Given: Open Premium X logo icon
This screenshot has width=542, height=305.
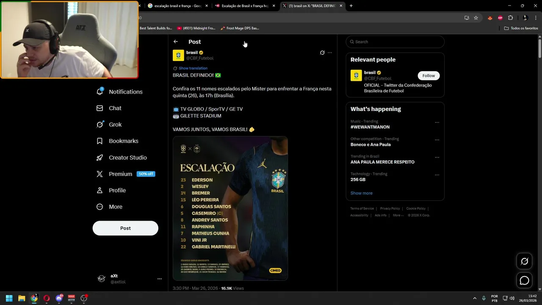Looking at the screenshot, I should pyautogui.click(x=100, y=174).
